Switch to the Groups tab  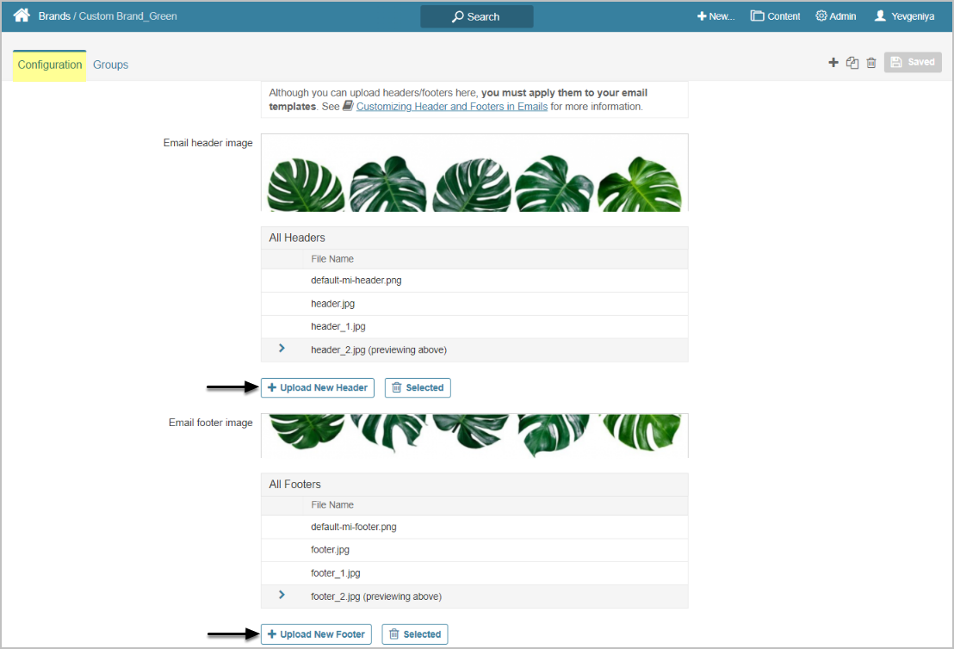click(x=110, y=65)
